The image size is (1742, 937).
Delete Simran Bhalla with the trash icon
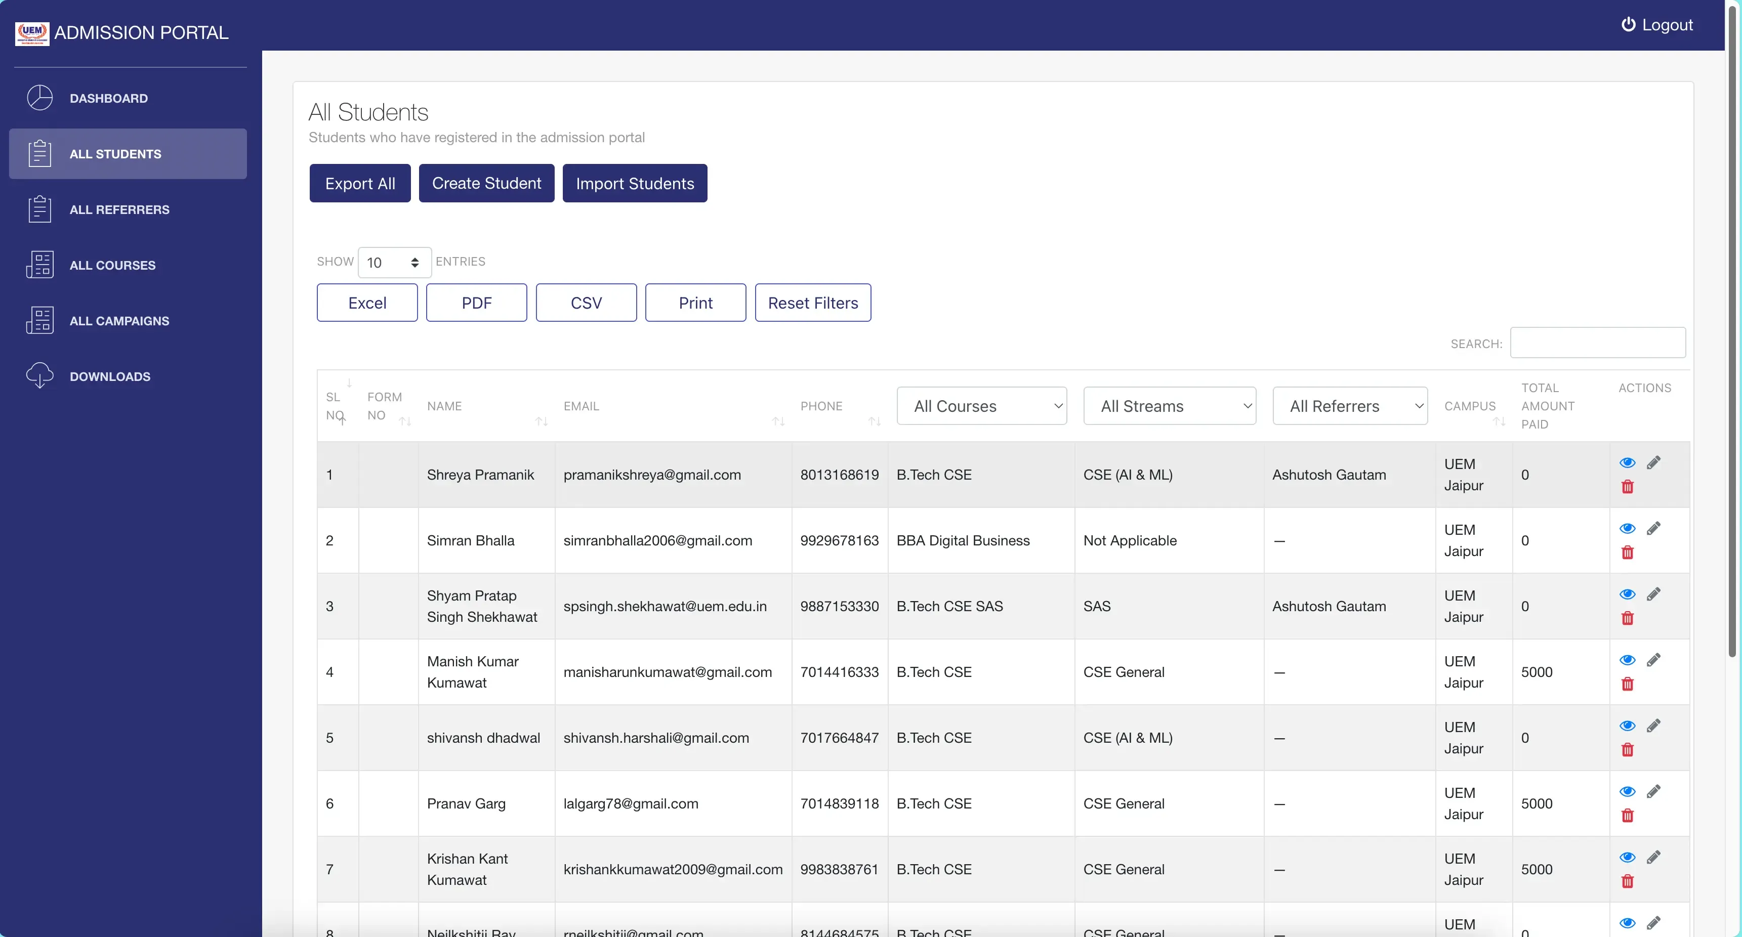1627,552
